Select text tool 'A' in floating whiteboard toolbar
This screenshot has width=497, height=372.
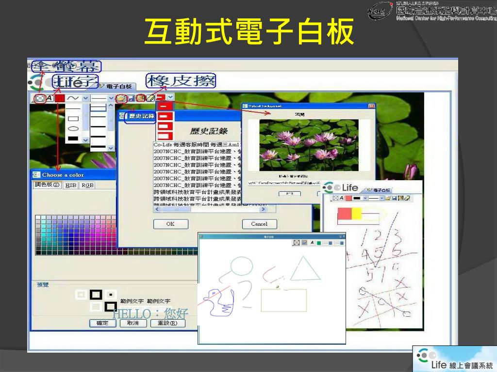point(312,243)
